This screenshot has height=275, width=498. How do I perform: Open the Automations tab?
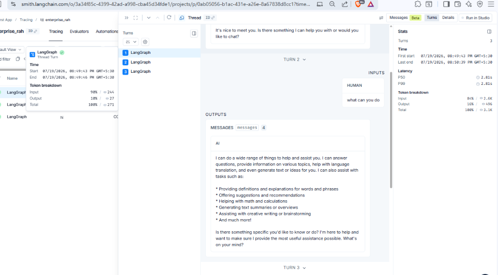[x=107, y=32]
